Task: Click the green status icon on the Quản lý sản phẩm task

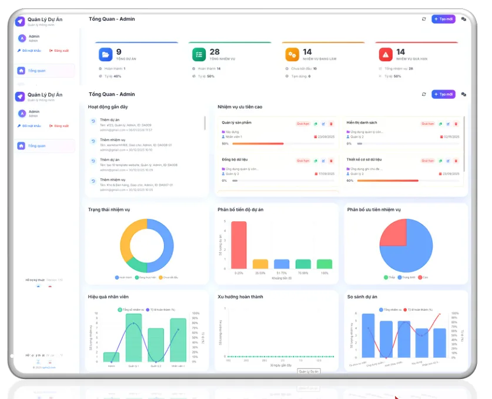Action: pyautogui.click(x=316, y=124)
